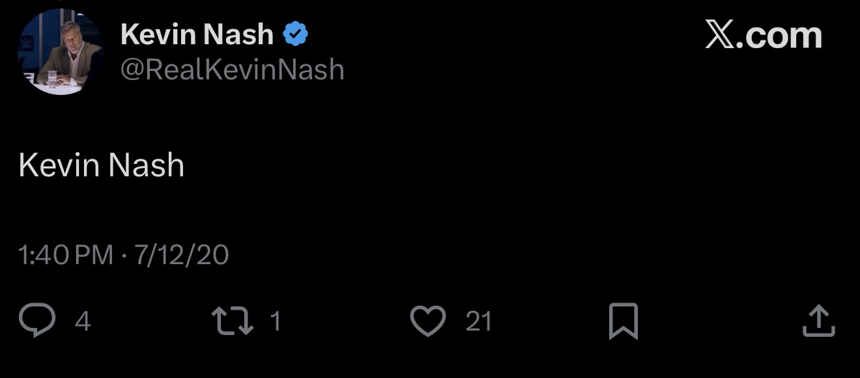Click the X logo glyph
This screenshot has width=860, height=378.
pos(720,35)
